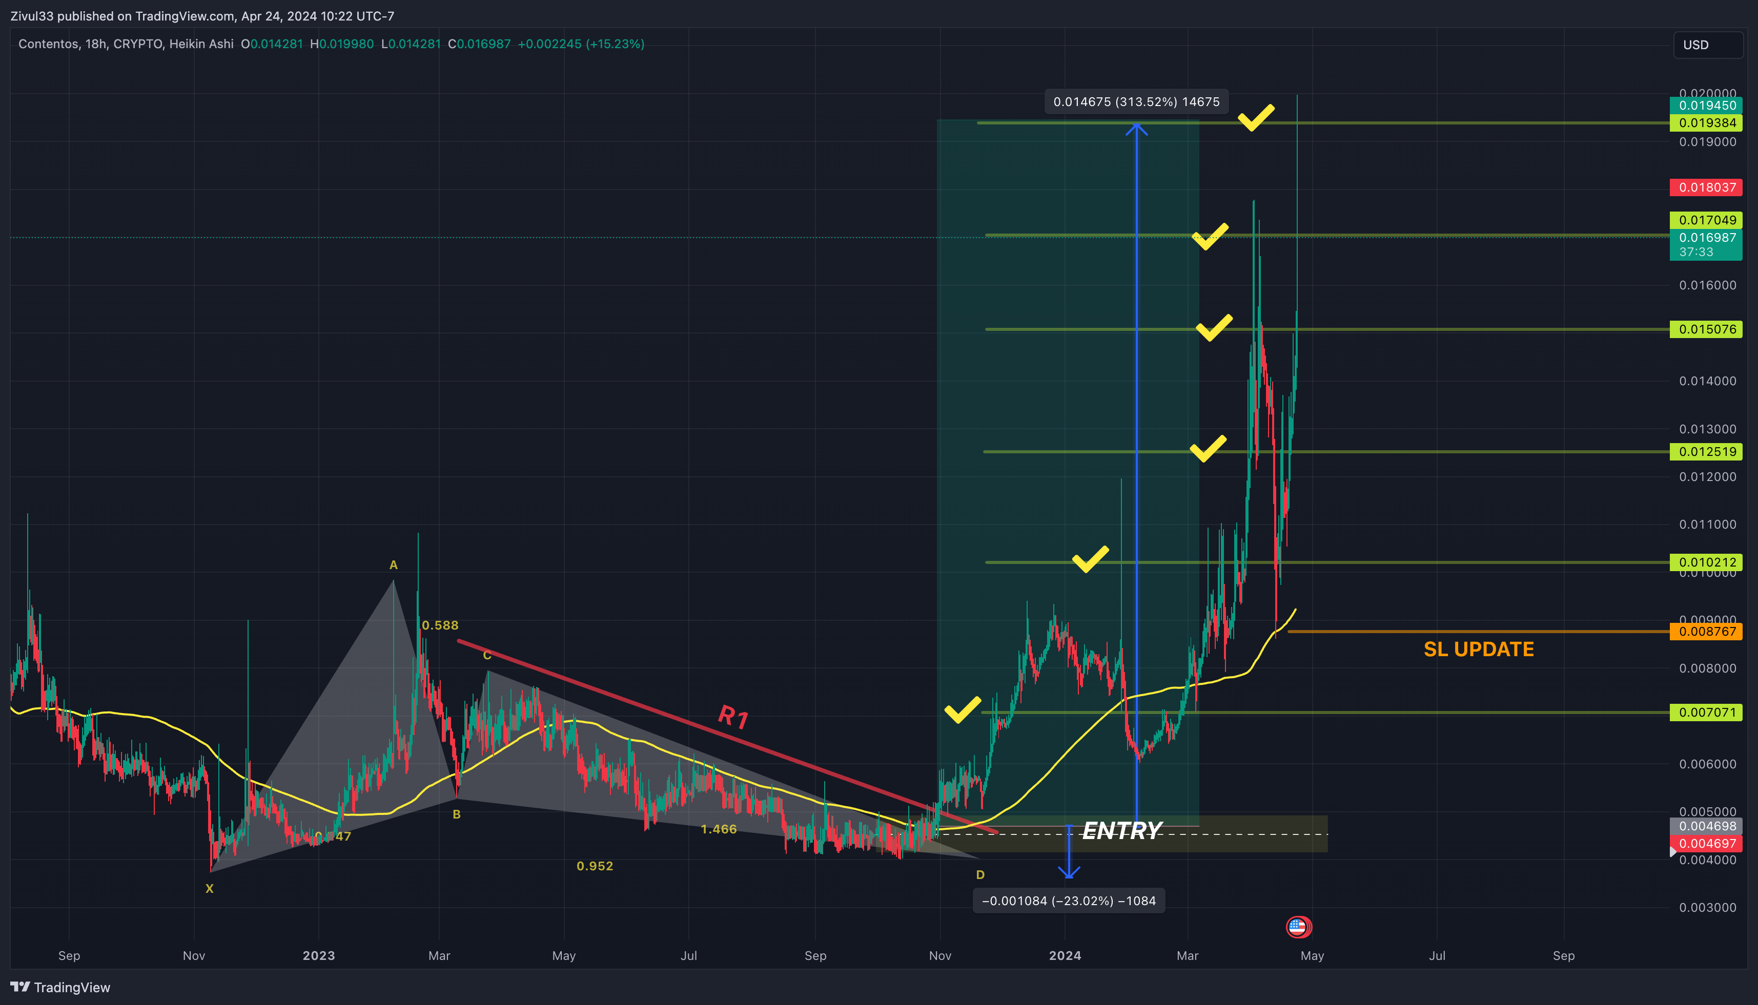Click the 37:33 bar countdown timer

point(1696,253)
